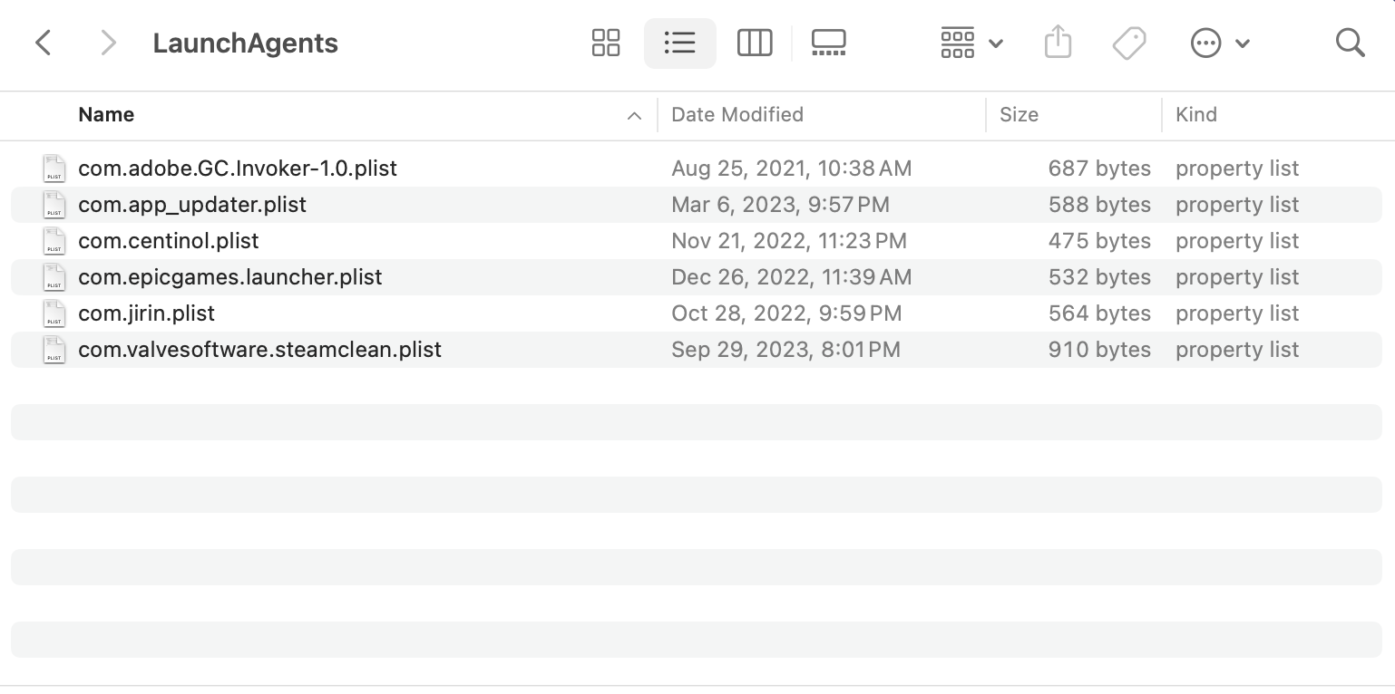Switch to gallery view
The width and height of the screenshot is (1395, 694).
[x=828, y=43]
